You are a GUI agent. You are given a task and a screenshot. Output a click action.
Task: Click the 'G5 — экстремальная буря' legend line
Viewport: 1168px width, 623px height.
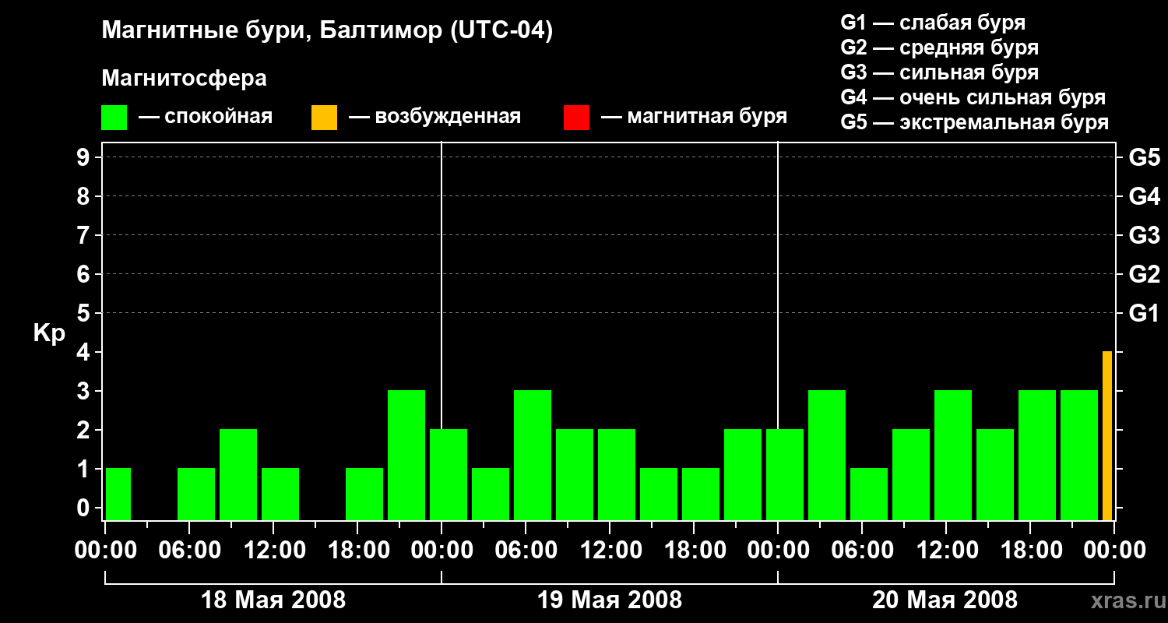click(975, 122)
